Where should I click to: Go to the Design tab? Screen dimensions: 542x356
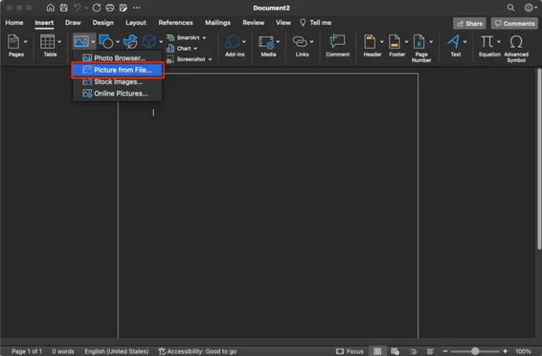pos(103,23)
